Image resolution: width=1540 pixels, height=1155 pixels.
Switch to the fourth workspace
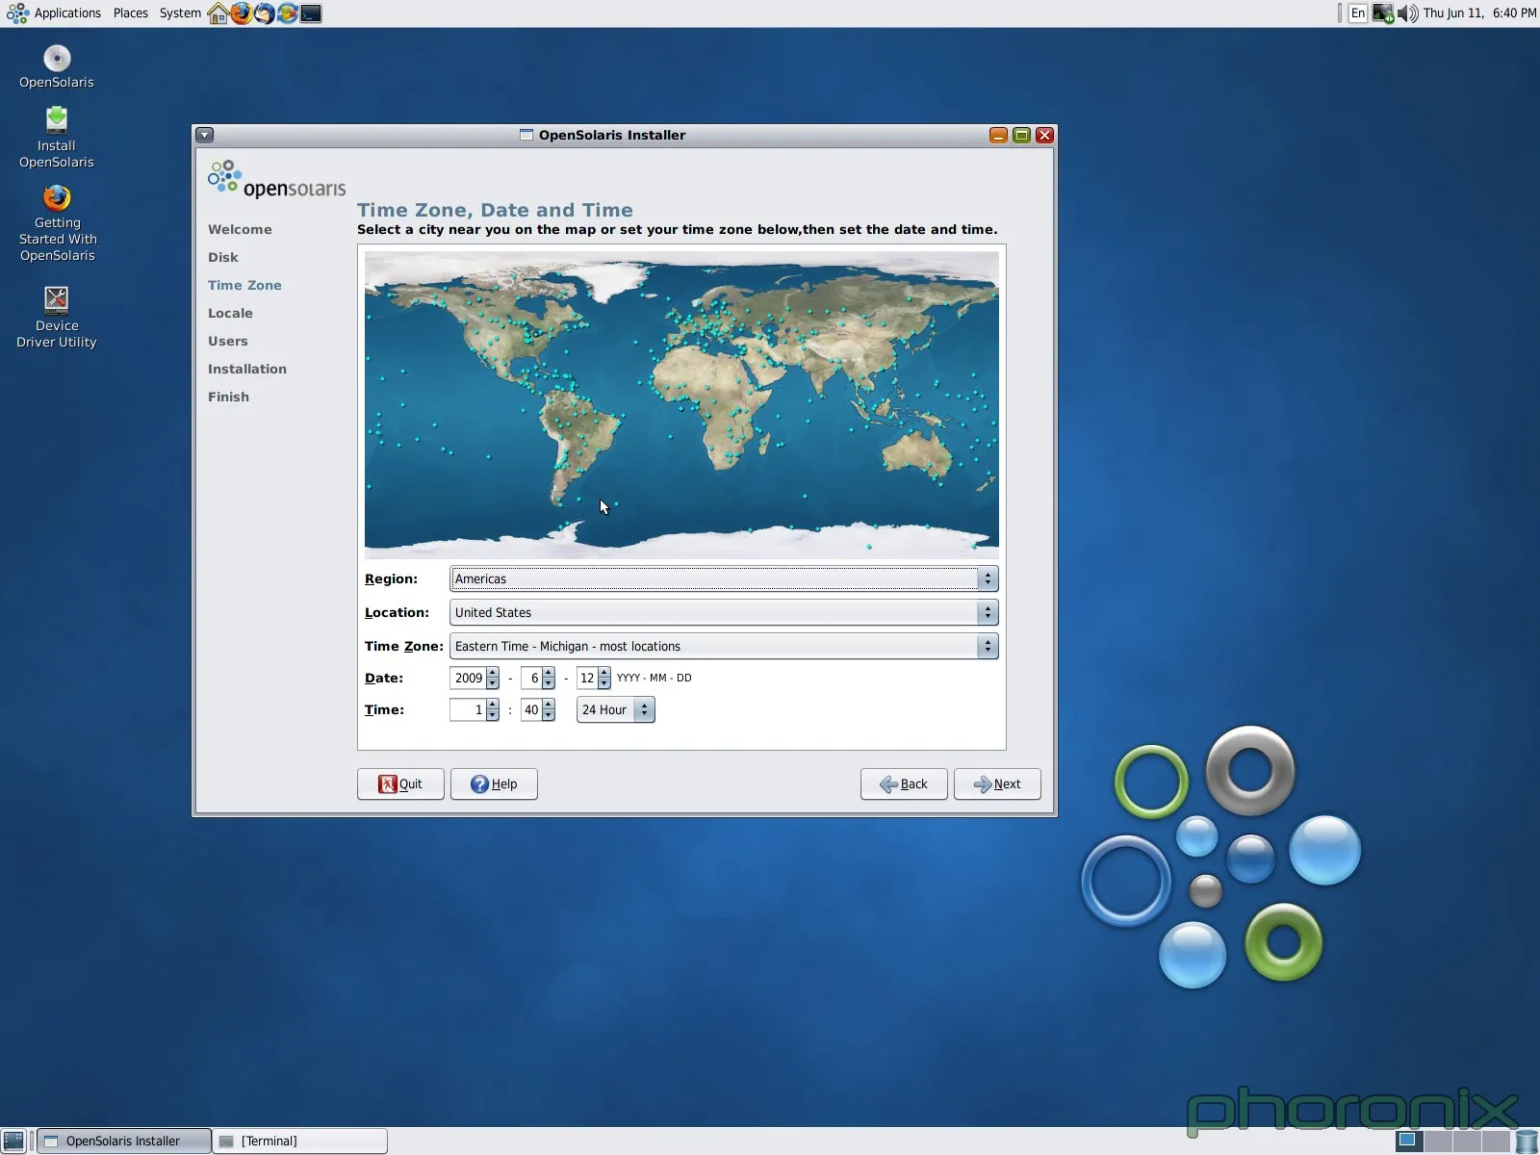pos(1496,1142)
